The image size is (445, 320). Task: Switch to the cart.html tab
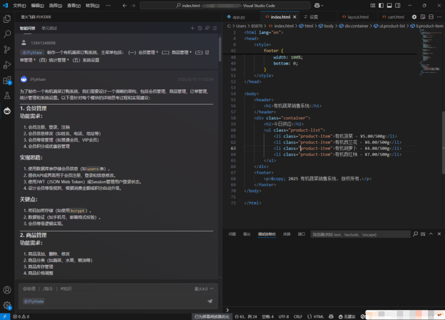[395, 17]
